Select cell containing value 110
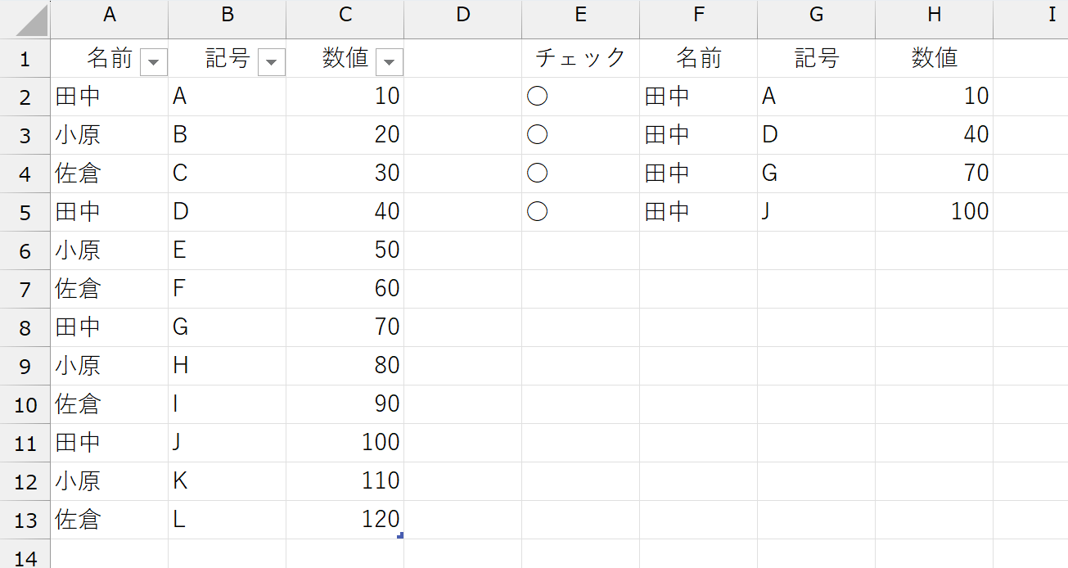This screenshot has width=1068, height=568. click(345, 481)
